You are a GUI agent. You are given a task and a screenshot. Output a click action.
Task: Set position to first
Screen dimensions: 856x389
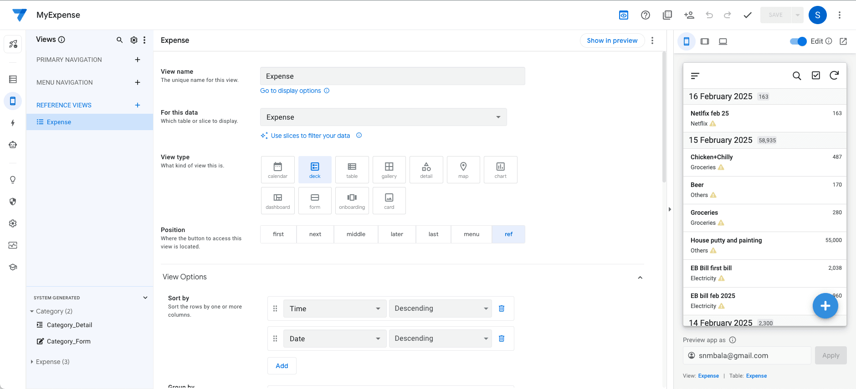click(278, 234)
